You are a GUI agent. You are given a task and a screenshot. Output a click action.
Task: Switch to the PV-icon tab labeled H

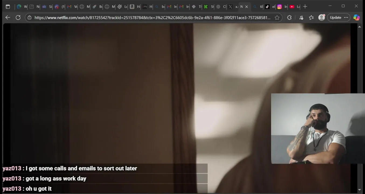[x=147, y=7]
